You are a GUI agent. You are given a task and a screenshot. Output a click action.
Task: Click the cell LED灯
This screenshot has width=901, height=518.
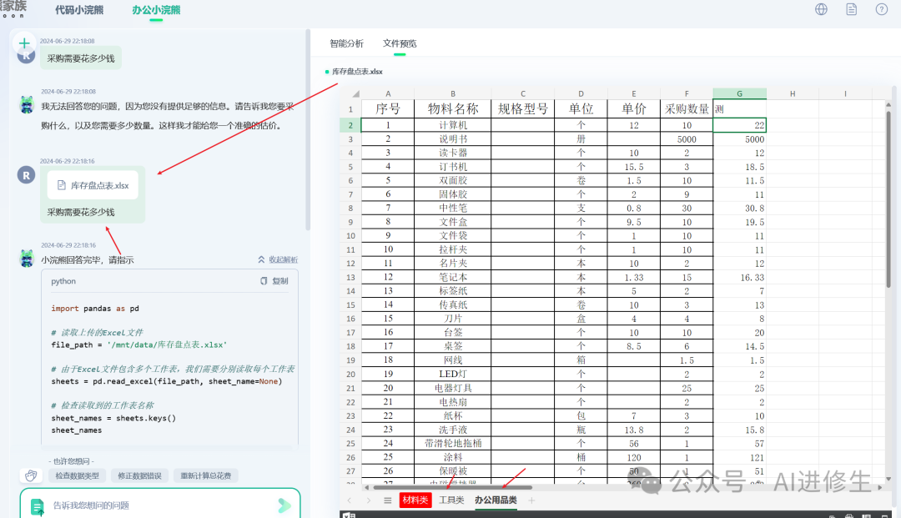pyautogui.click(x=453, y=374)
